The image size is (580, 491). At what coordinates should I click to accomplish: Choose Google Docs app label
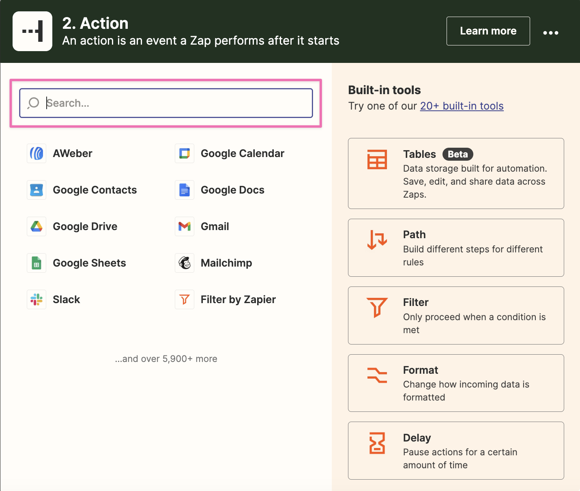click(x=232, y=190)
